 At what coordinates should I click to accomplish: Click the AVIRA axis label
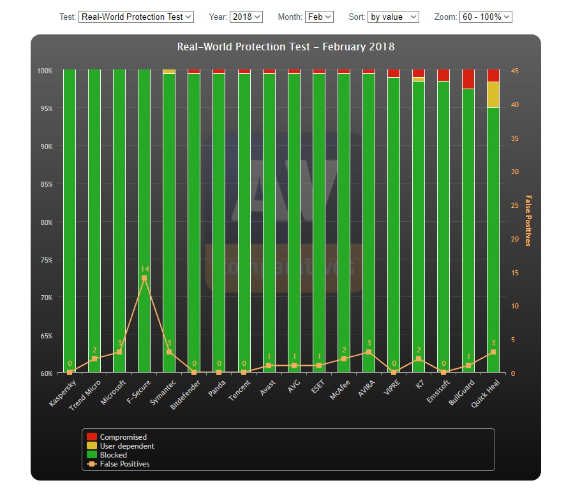[366, 389]
